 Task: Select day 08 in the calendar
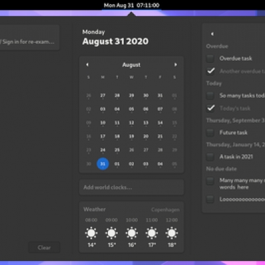pyautogui.click(x=174, y=109)
